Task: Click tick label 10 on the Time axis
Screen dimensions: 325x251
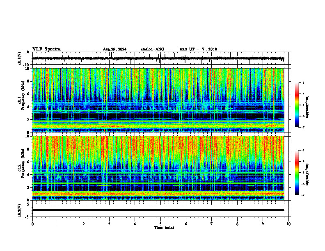Action: [288, 224]
